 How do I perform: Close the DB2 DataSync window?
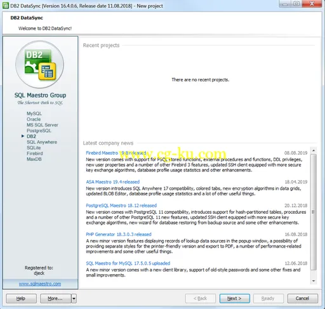coord(312,4)
